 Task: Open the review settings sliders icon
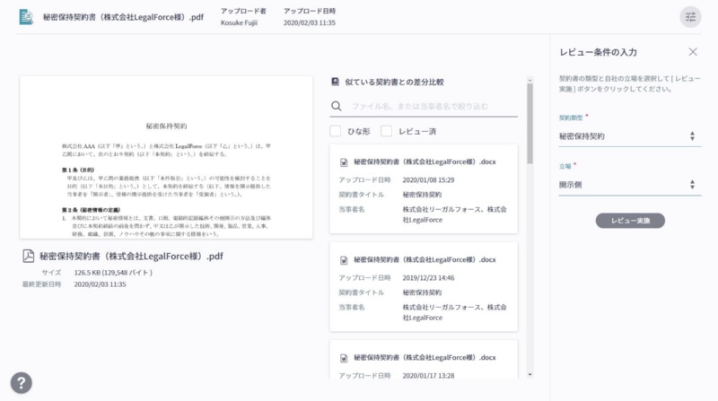tap(690, 17)
